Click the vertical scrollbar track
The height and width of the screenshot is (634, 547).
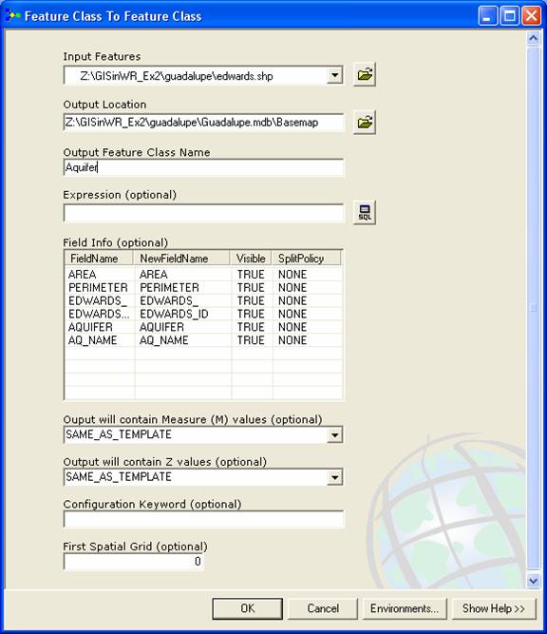[534, 310]
